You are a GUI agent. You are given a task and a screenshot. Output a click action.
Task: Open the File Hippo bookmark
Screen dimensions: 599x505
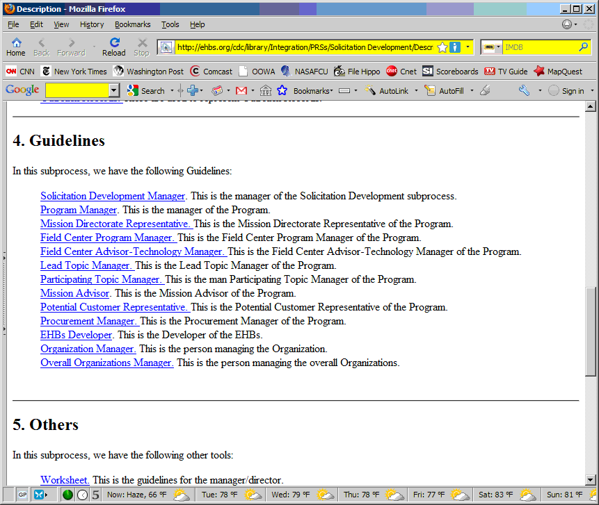point(357,72)
